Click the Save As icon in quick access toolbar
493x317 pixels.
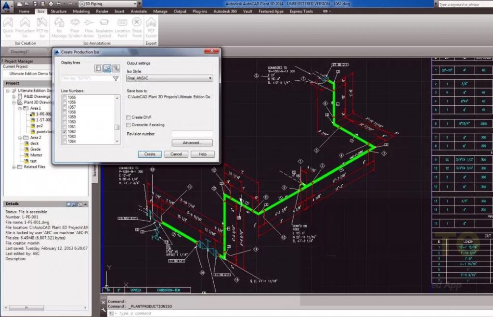(x=43, y=4)
